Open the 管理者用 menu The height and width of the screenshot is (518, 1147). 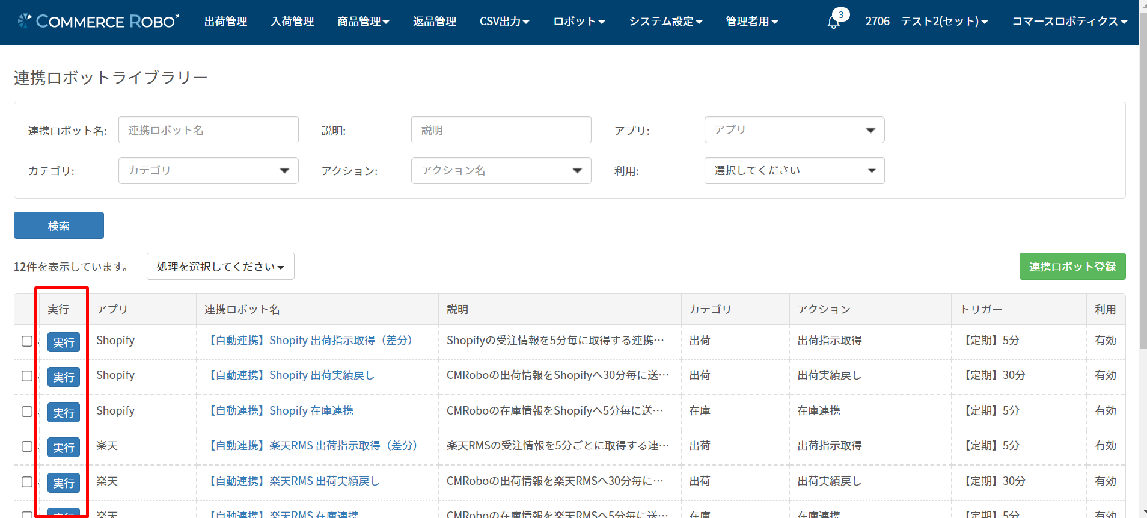[752, 22]
